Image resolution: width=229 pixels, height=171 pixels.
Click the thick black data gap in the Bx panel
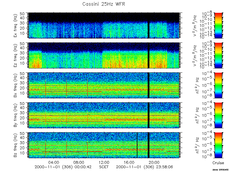pos(149,85)
